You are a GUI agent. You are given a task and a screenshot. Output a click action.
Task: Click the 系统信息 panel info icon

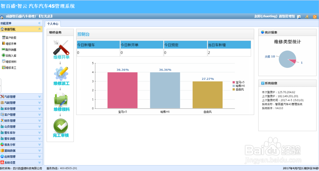tap(263, 83)
